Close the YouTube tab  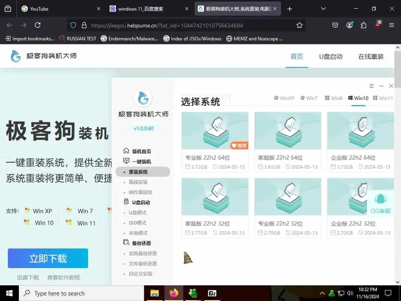tap(99, 9)
